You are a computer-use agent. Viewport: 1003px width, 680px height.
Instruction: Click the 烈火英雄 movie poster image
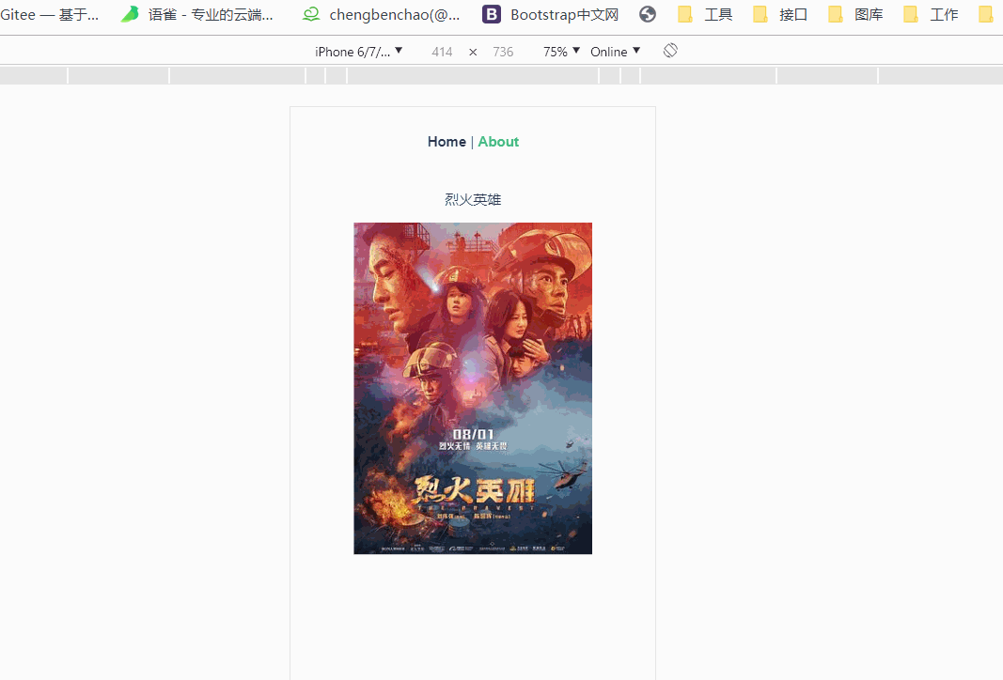[x=473, y=389]
